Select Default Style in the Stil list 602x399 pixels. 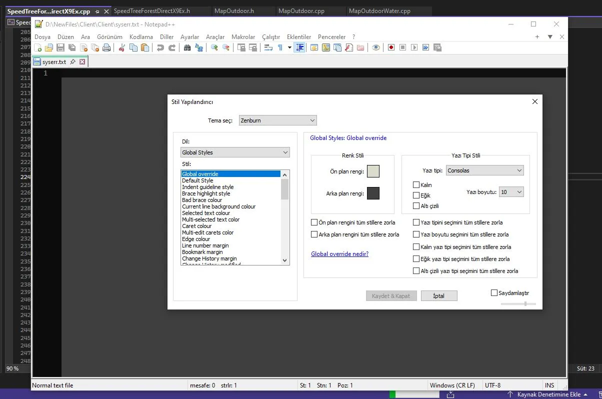198,180
